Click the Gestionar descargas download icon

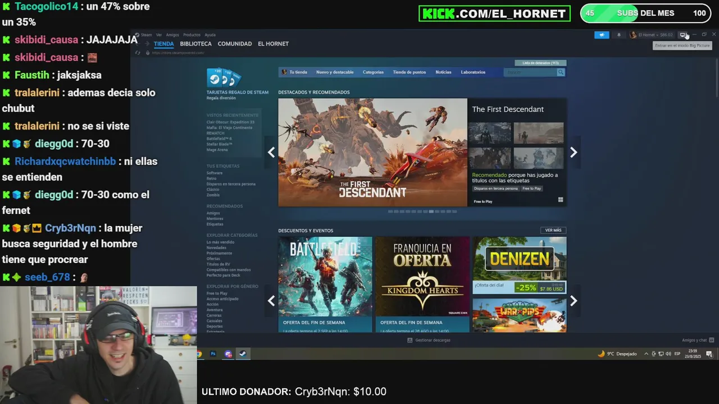click(410, 340)
